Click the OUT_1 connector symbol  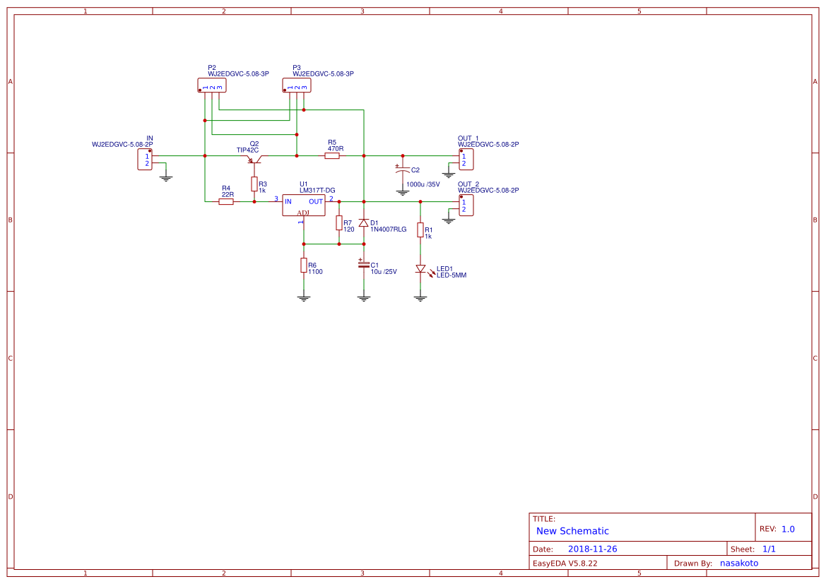(x=467, y=160)
